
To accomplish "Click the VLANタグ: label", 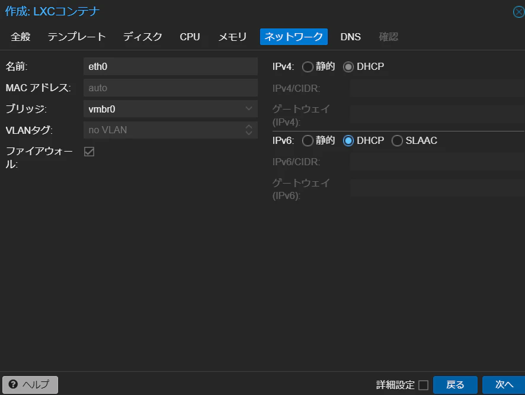I will 29,130.
